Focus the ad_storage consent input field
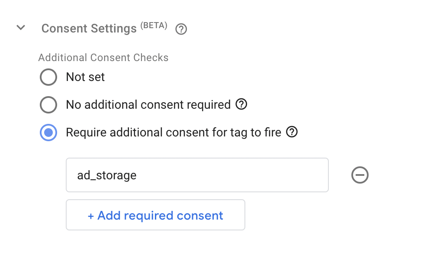The height and width of the screenshot is (259, 437). [197, 175]
